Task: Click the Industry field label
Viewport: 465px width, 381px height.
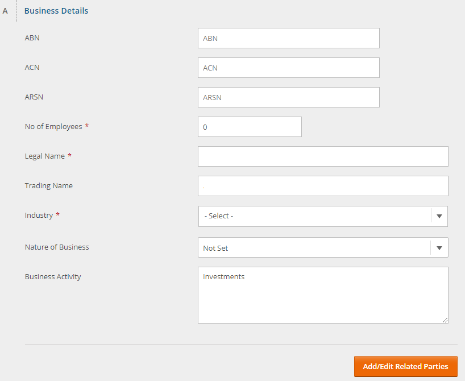Action: pyautogui.click(x=39, y=215)
